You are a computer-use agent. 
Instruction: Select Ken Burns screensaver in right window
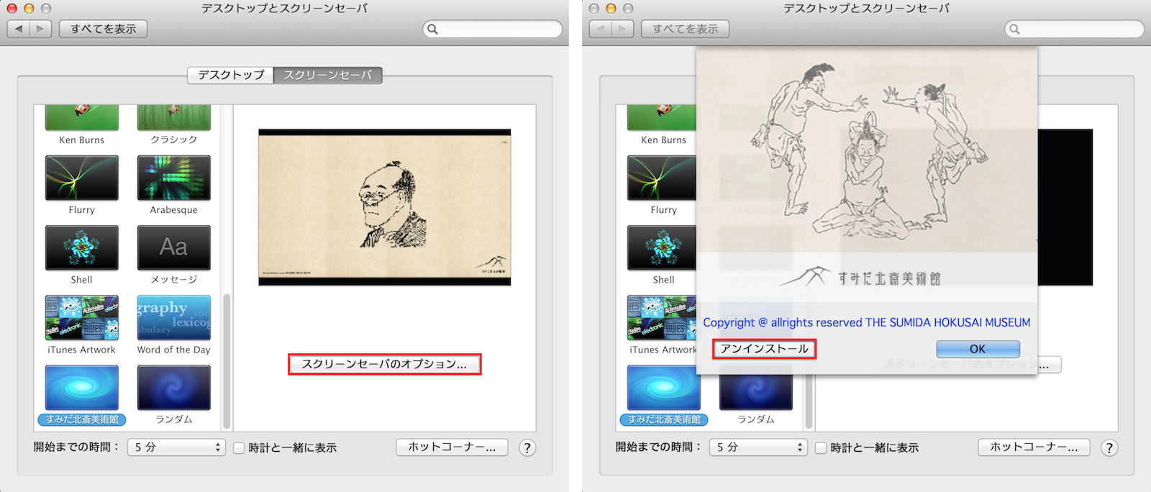[x=662, y=118]
